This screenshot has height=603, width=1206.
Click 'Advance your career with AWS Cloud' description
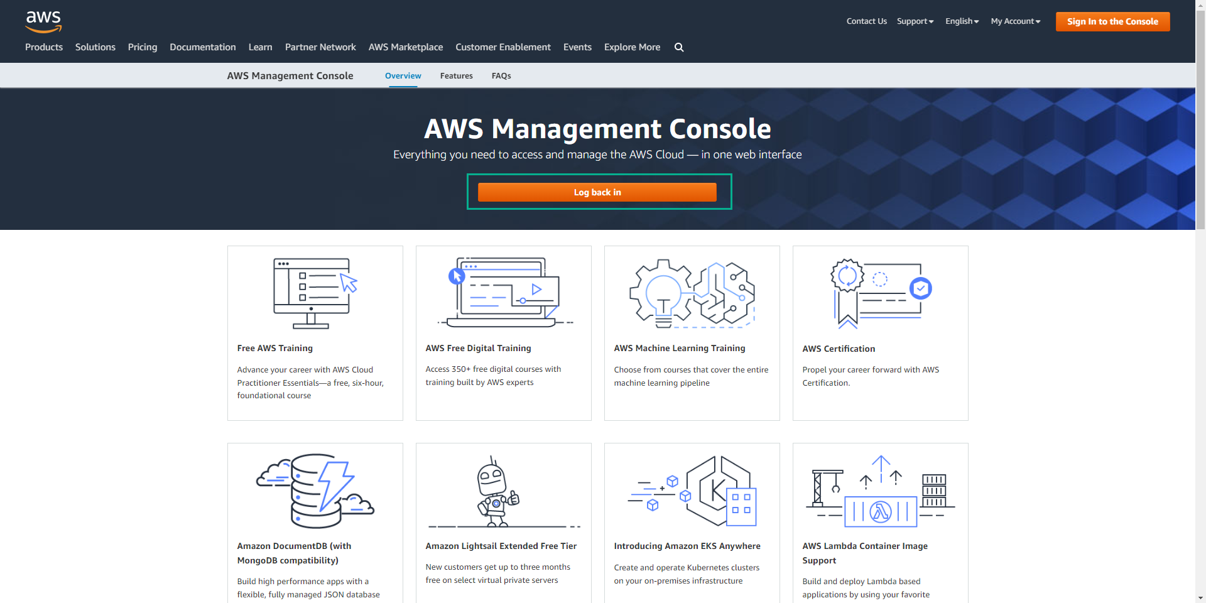click(310, 383)
